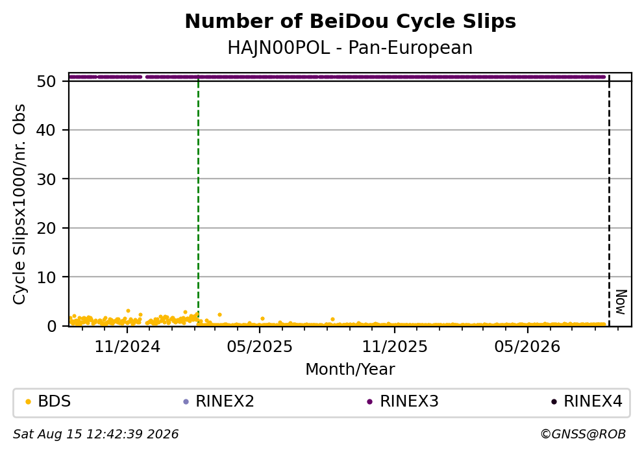Click the HAJN00POL - Pan-European subtitle

coord(351,48)
